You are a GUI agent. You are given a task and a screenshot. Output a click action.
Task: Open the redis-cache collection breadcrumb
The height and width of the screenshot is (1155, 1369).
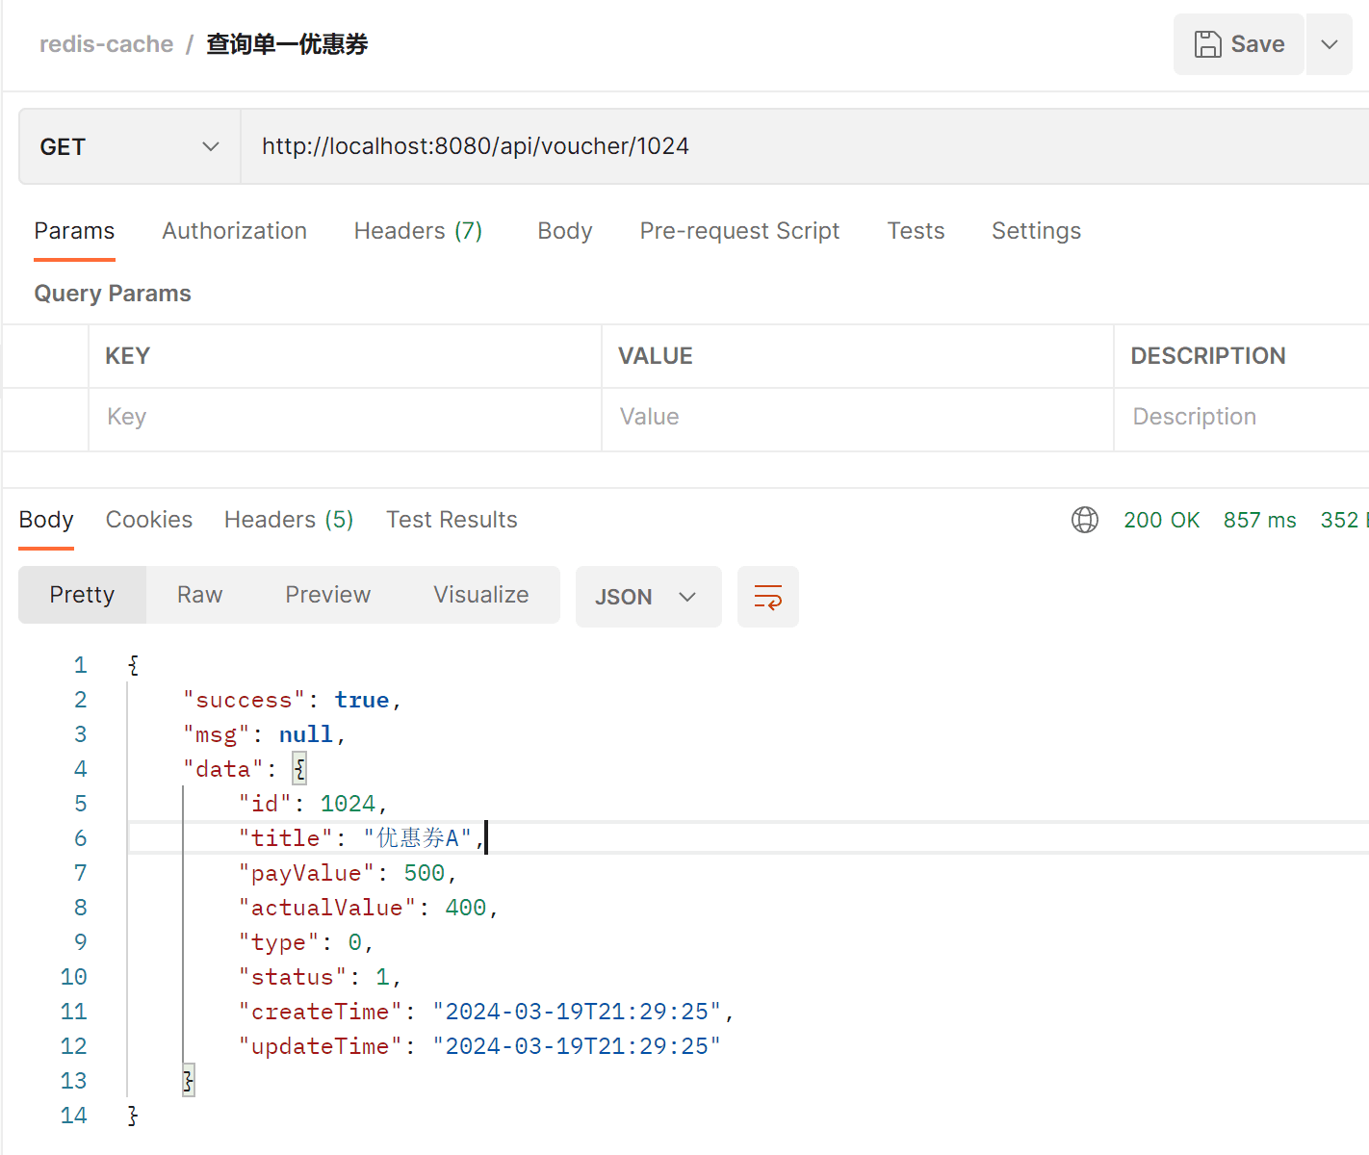coord(107,44)
